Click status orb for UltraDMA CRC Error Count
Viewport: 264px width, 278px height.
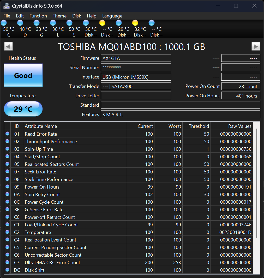7,262
